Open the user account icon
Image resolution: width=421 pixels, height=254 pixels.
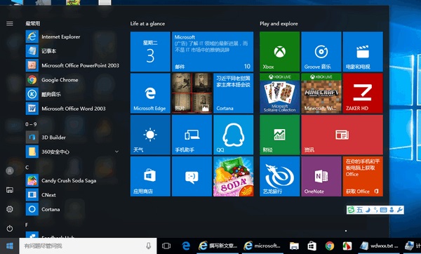pyautogui.click(x=10, y=171)
